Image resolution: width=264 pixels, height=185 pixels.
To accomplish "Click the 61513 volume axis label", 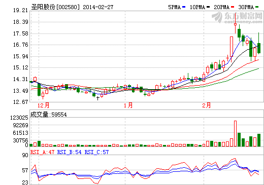I will pyautogui.click(x=20, y=133).
